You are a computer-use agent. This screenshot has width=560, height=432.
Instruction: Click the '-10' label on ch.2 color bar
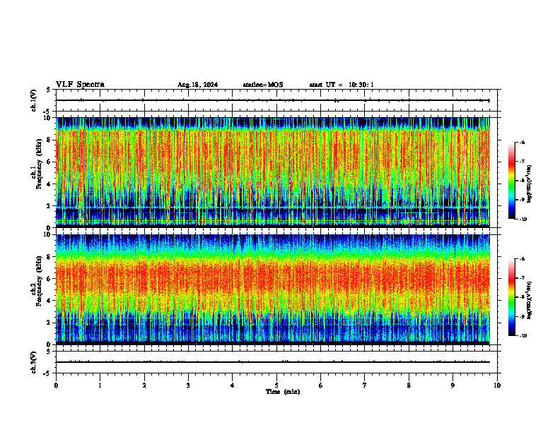point(523,336)
